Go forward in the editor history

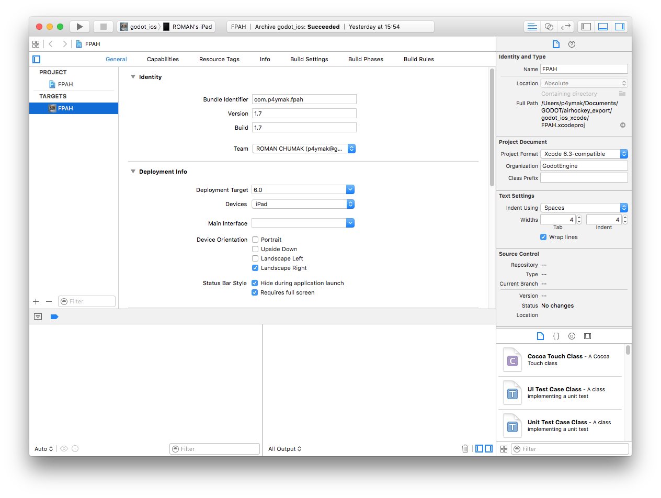coord(65,44)
